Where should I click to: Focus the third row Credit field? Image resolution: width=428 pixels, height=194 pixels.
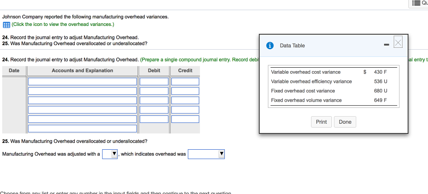coord(185,100)
